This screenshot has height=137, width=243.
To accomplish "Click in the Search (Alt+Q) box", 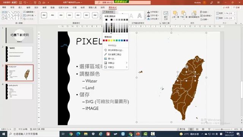I will point(122,3).
